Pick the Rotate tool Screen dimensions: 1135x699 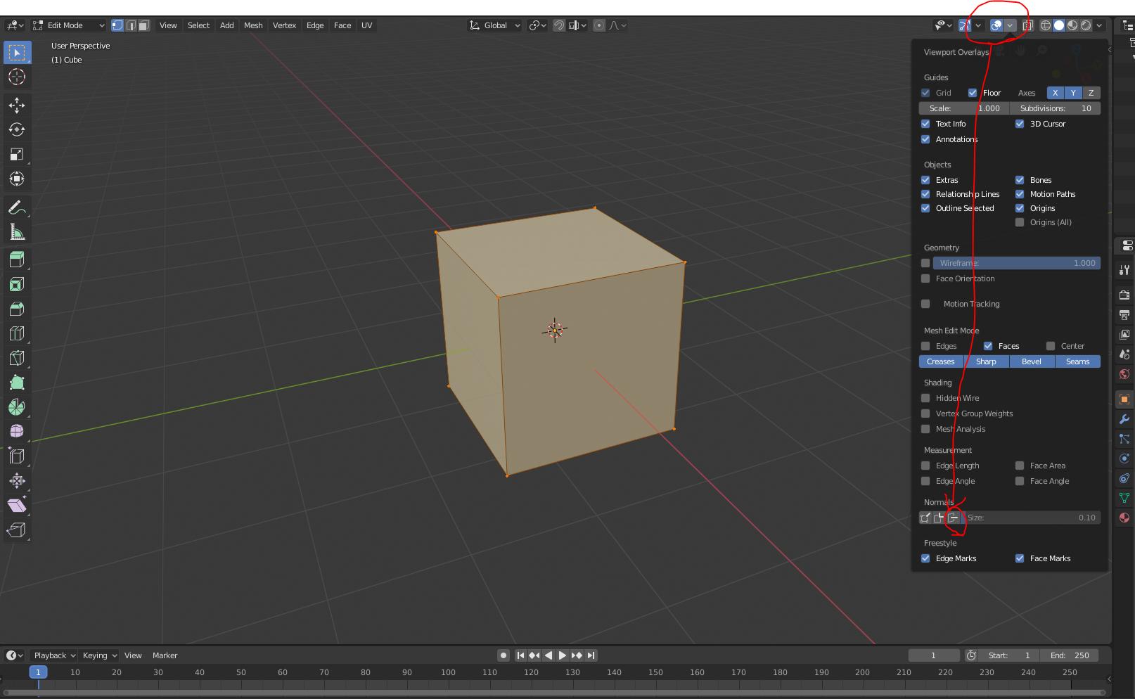[x=17, y=130]
